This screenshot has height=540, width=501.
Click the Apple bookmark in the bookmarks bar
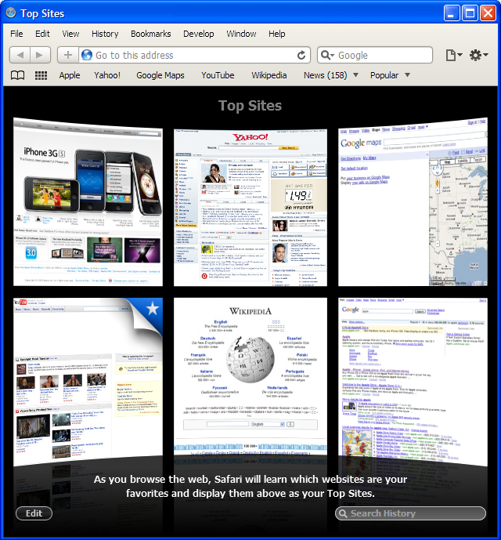[x=70, y=75]
